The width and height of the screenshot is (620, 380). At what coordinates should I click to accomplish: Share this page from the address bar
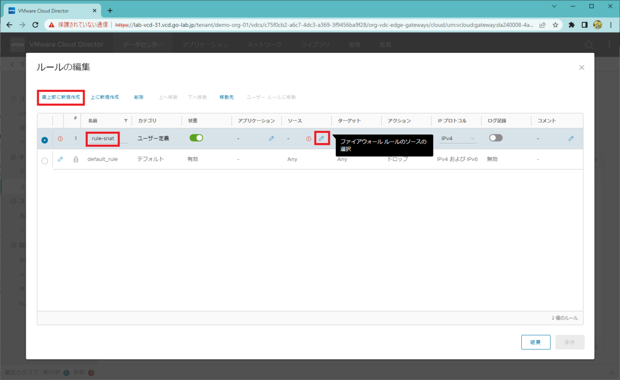[542, 24]
